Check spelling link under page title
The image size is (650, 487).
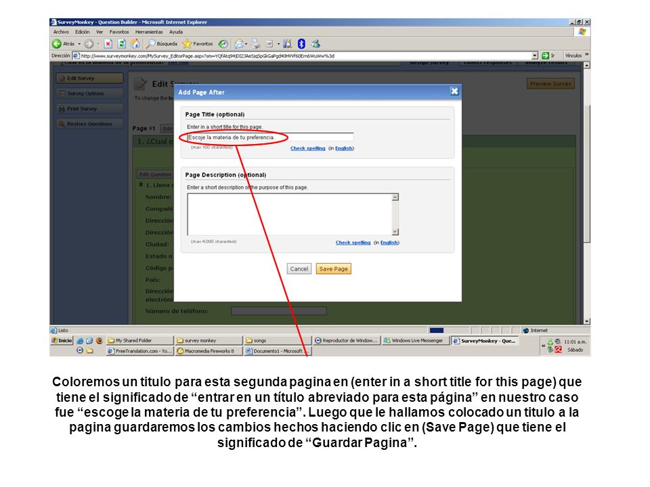pyautogui.click(x=307, y=148)
